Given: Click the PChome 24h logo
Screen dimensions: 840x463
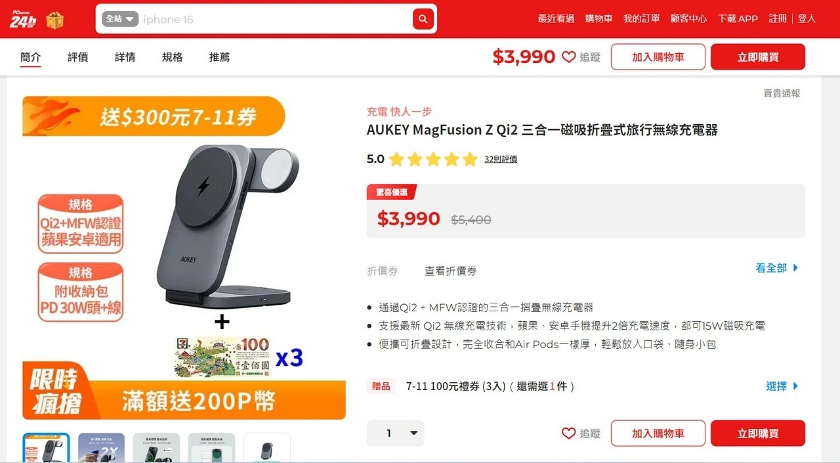Looking at the screenshot, I should point(23,19).
